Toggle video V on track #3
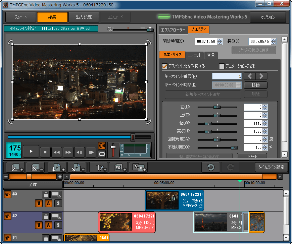Viewport: 292px width, 244px height. (x=39, y=203)
